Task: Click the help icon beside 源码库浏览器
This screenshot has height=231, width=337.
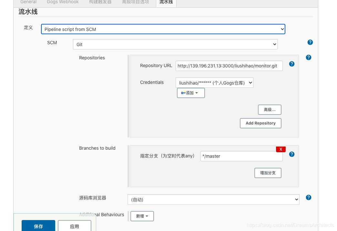Action: point(308,197)
